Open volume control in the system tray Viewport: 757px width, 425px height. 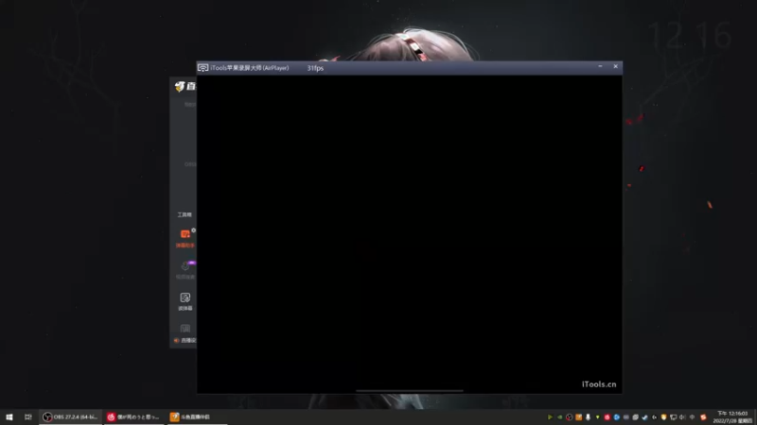pyautogui.click(x=682, y=417)
